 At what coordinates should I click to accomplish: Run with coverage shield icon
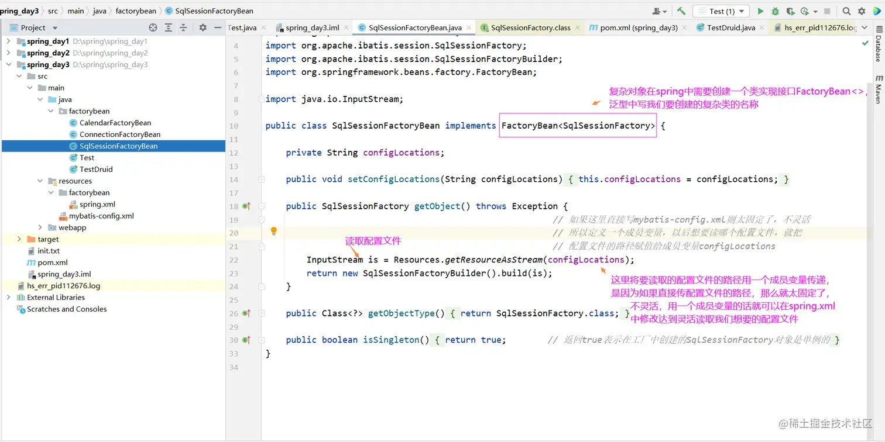click(790, 11)
